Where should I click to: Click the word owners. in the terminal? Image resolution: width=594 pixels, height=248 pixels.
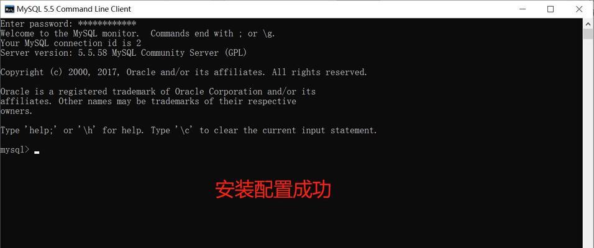pyautogui.click(x=17, y=111)
